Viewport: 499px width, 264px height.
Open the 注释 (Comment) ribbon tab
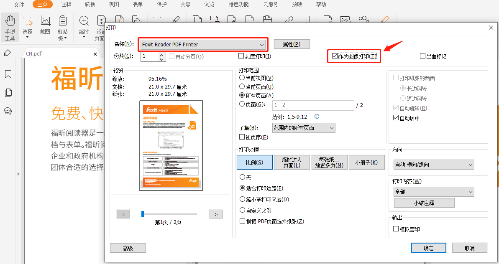66,5
